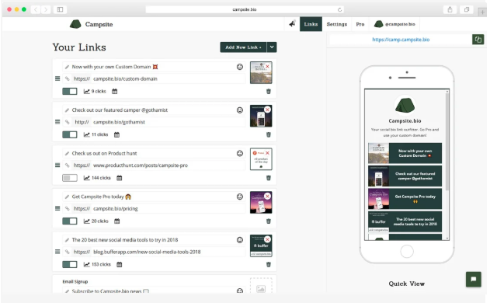View click stats for 9 clicks

click(x=95, y=92)
